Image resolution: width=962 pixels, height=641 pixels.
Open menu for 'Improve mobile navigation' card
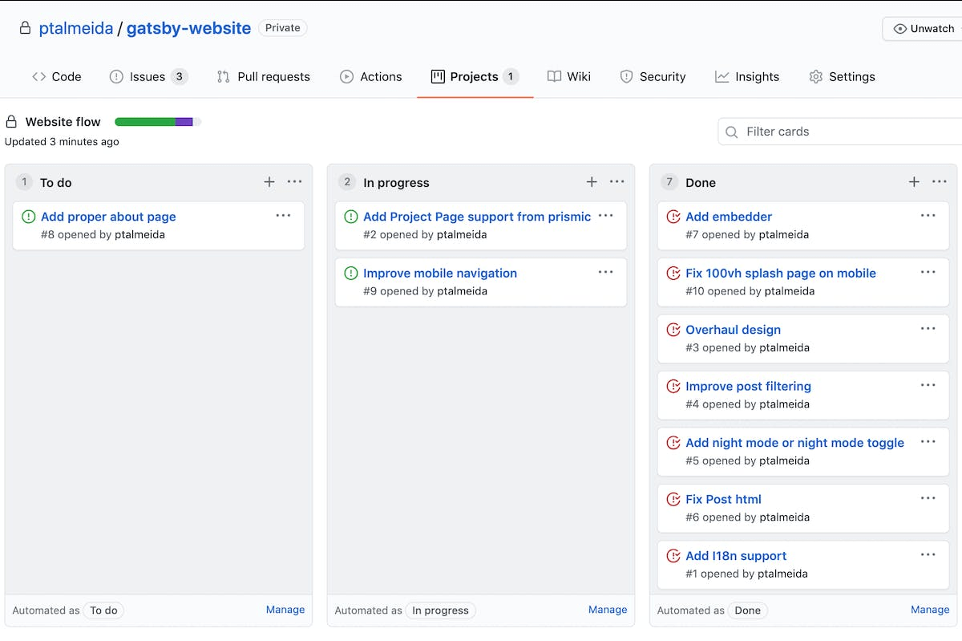pos(605,272)
